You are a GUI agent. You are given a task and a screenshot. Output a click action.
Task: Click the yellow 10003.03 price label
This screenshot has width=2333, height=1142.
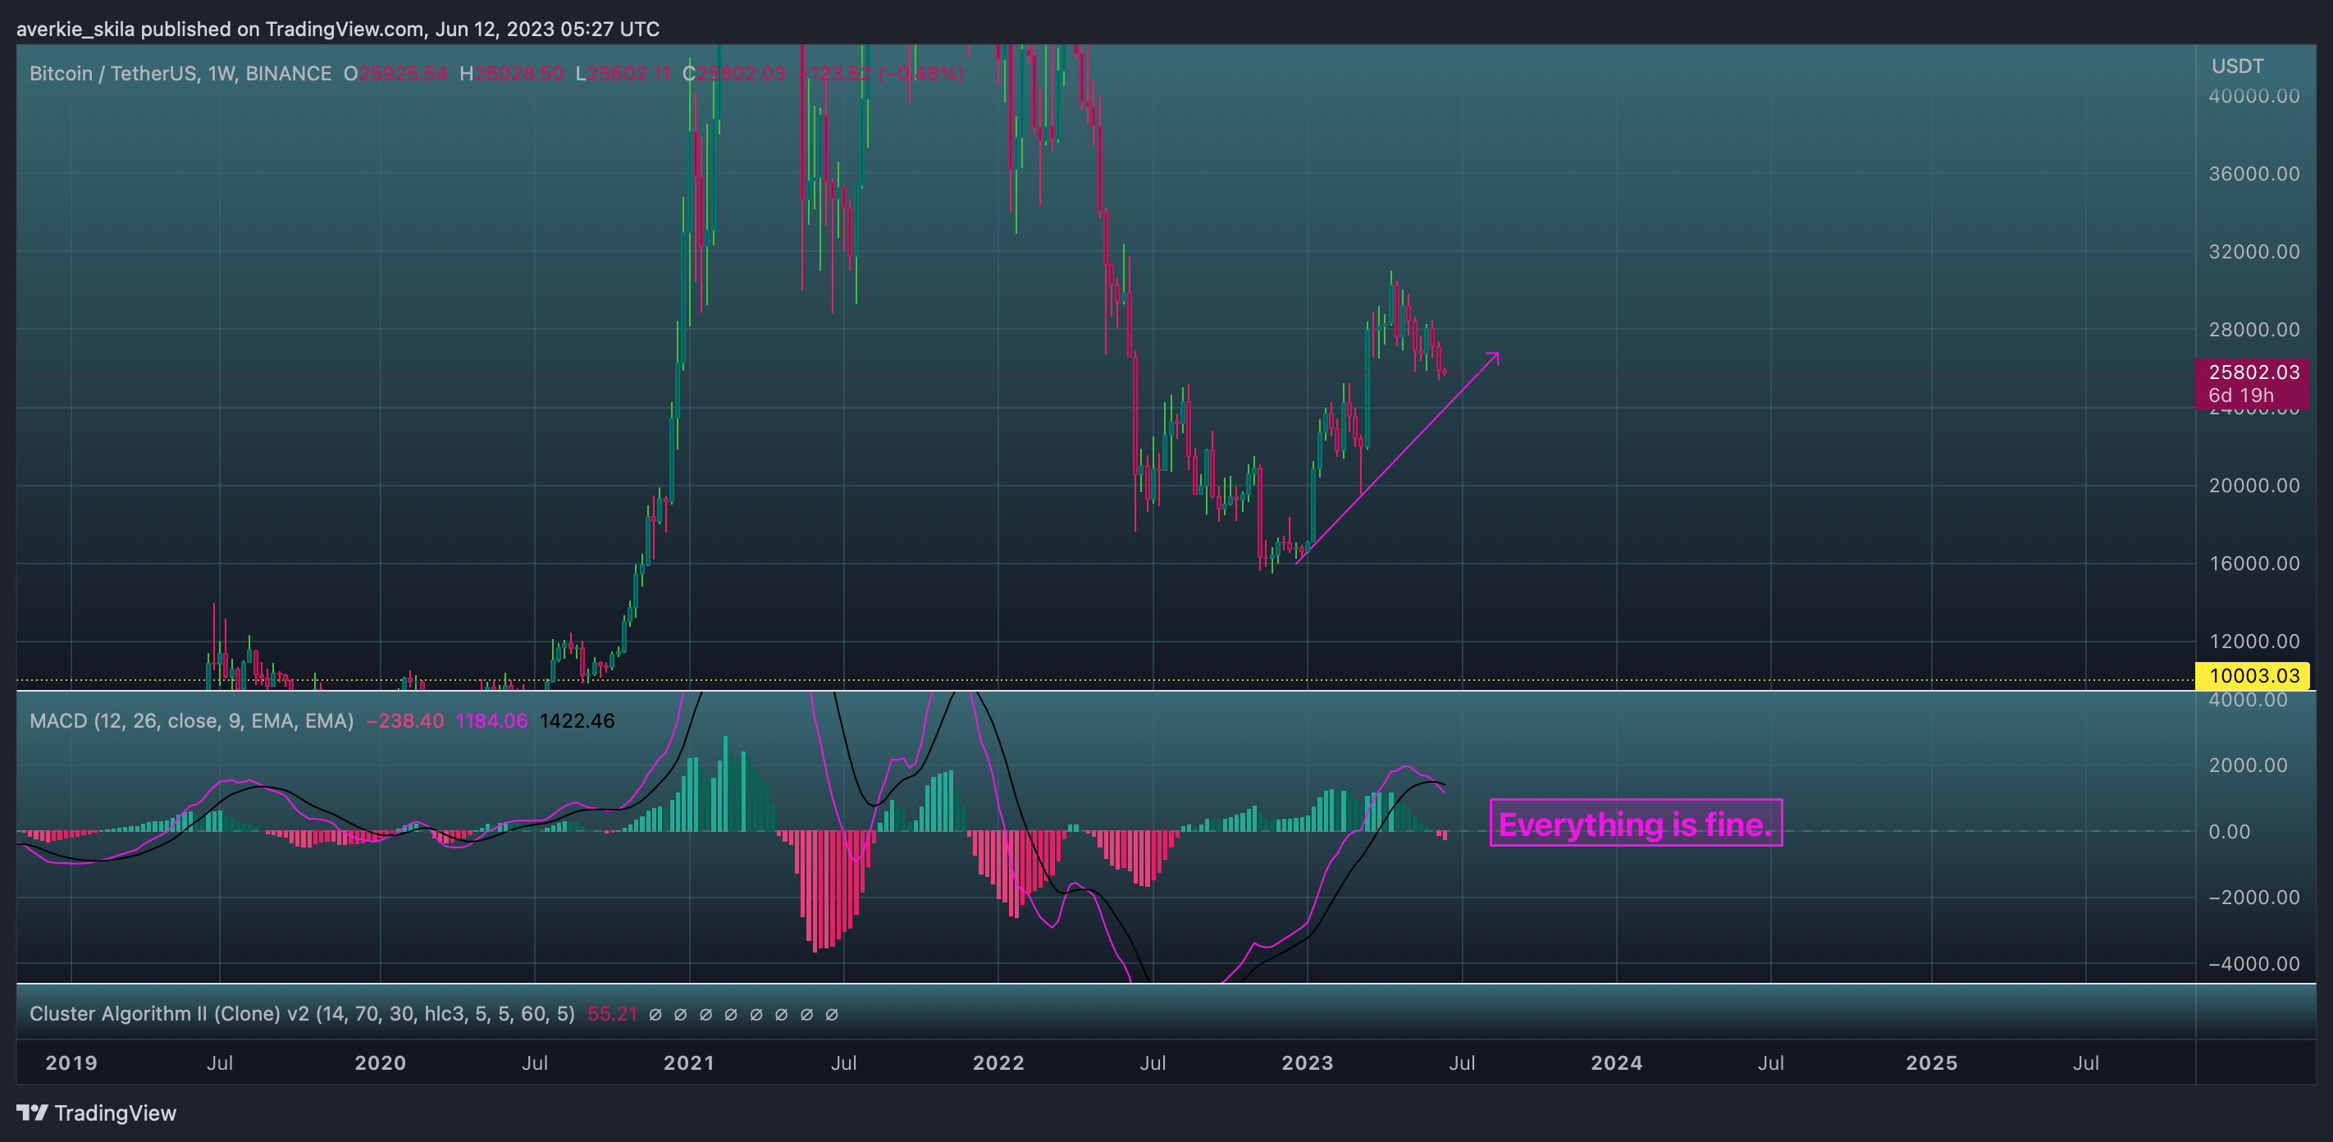click(2253, 675)
